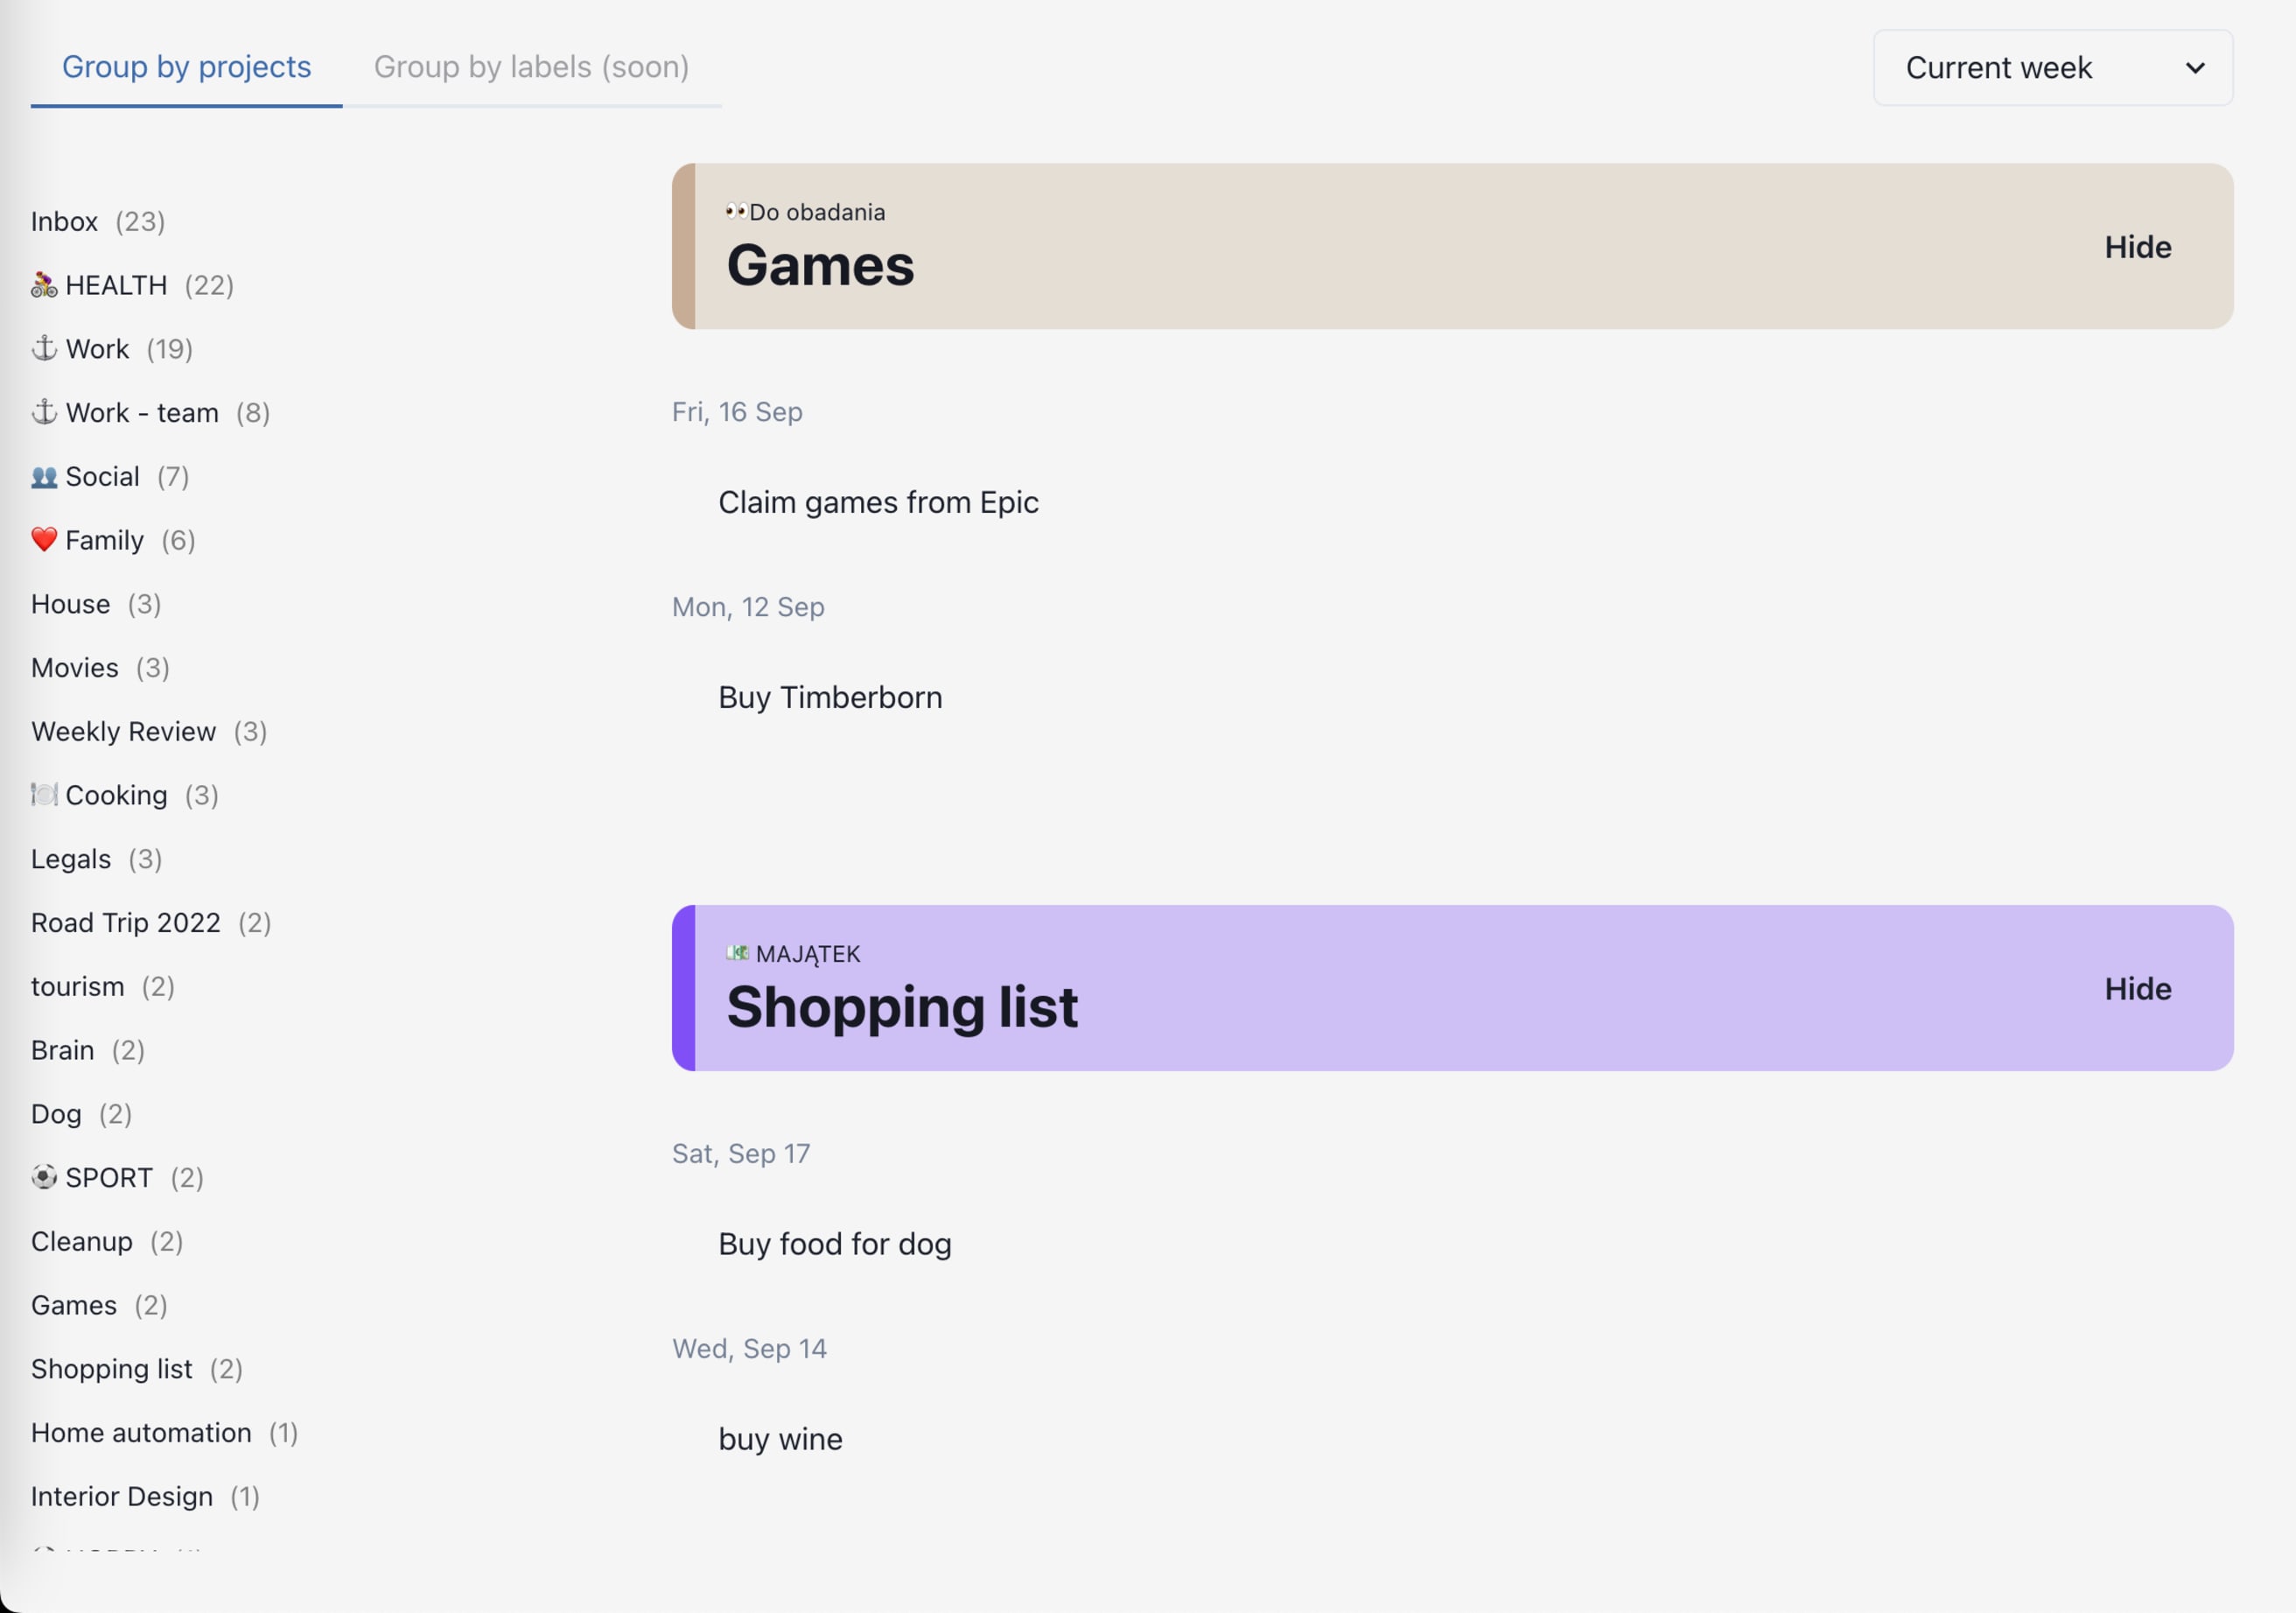
Task: Click the MAJĄTEK leaf icon in Shopping list
Action: click(734, 953)
